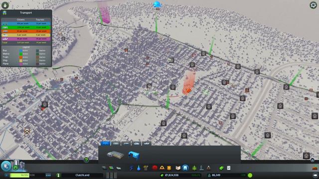The image size is (319, 179).
Task: Select the Roads toolbar icon
Action: 104,168
